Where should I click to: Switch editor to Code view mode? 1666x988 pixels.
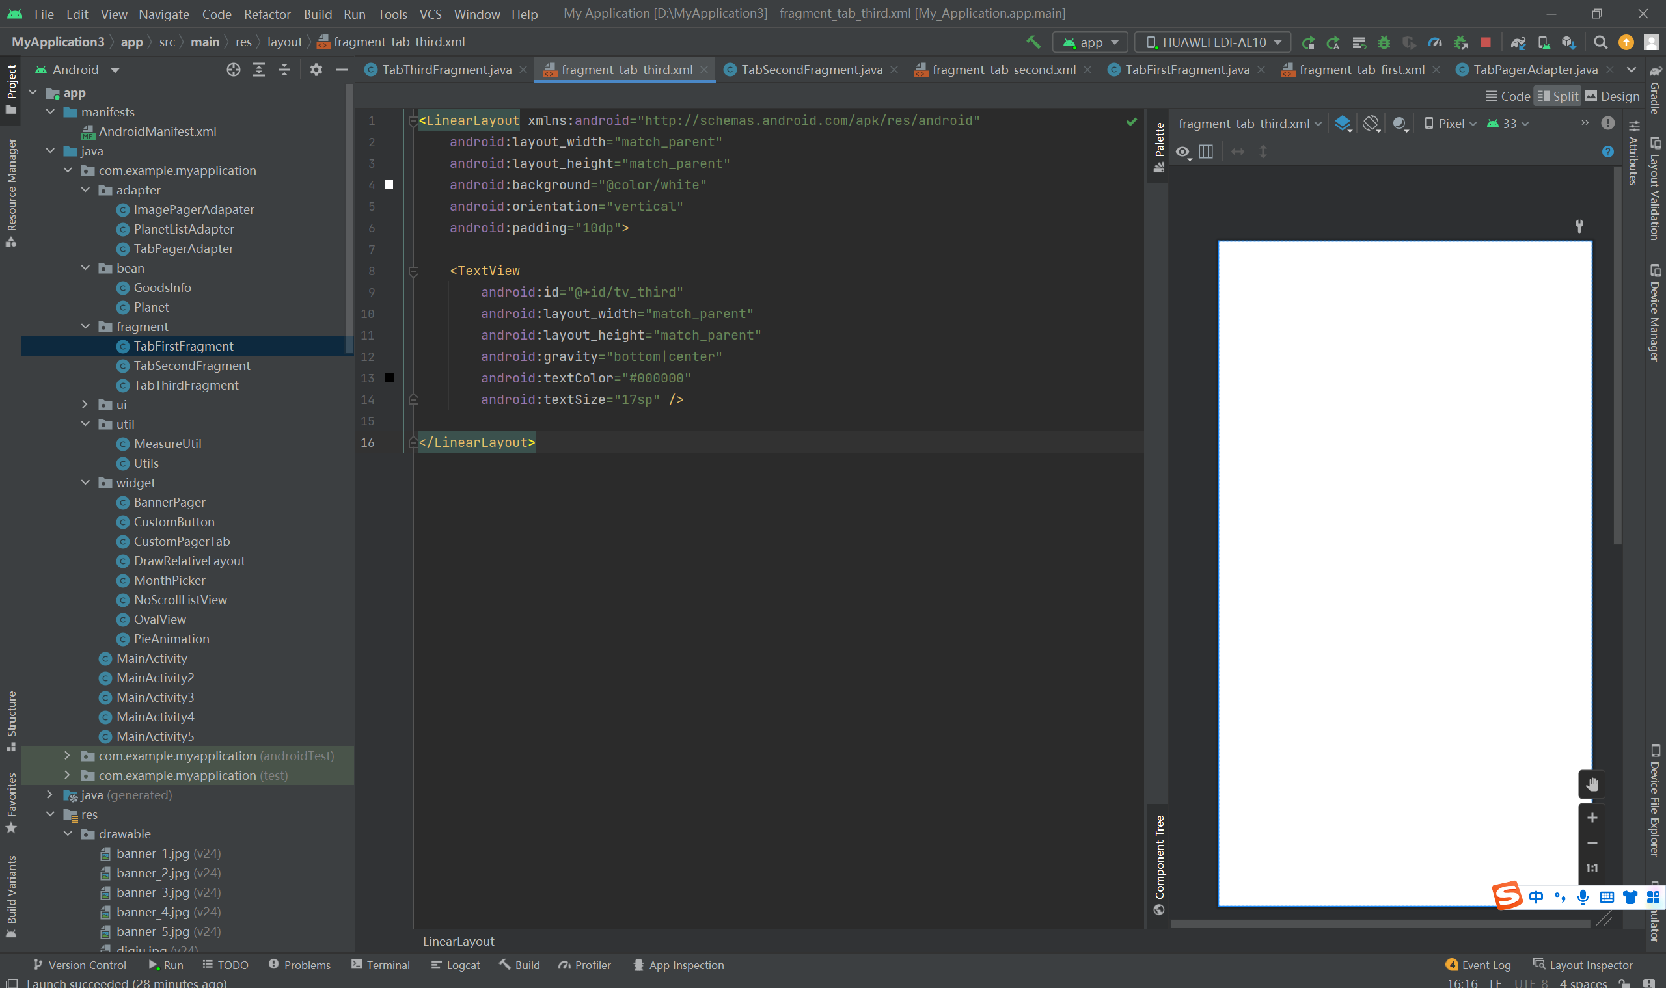(1508, 96)
